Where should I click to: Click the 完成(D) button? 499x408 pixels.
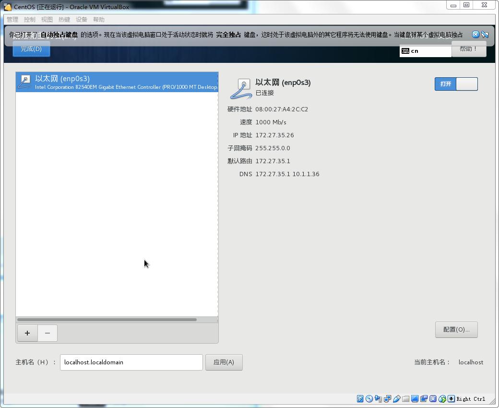click(x=31, y=48)
